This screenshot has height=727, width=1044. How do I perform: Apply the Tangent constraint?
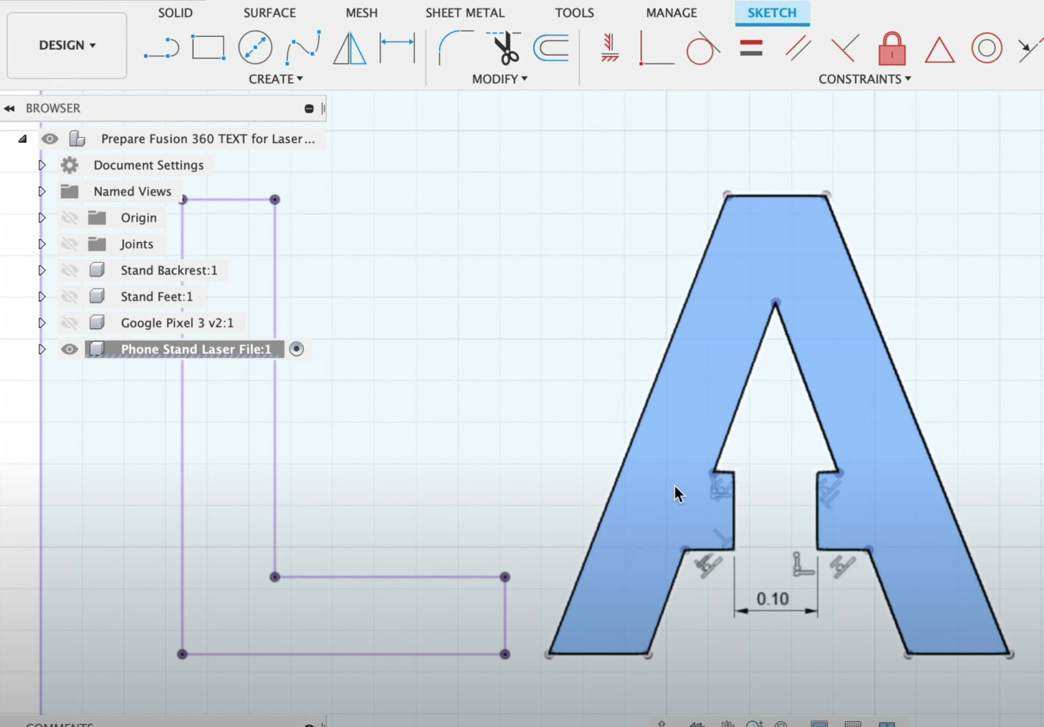(x=704, y=48)
